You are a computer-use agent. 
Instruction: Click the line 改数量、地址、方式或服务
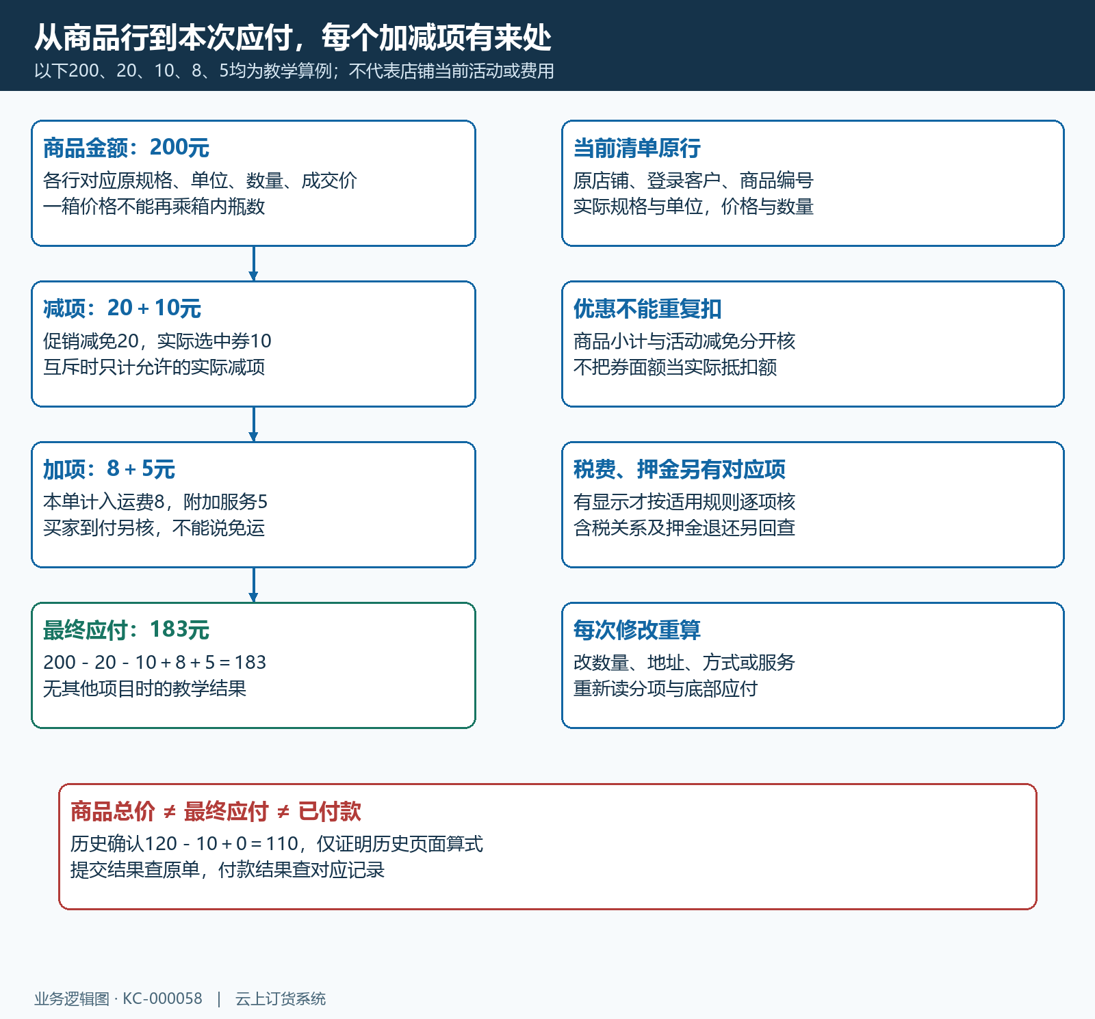(684, 663)
